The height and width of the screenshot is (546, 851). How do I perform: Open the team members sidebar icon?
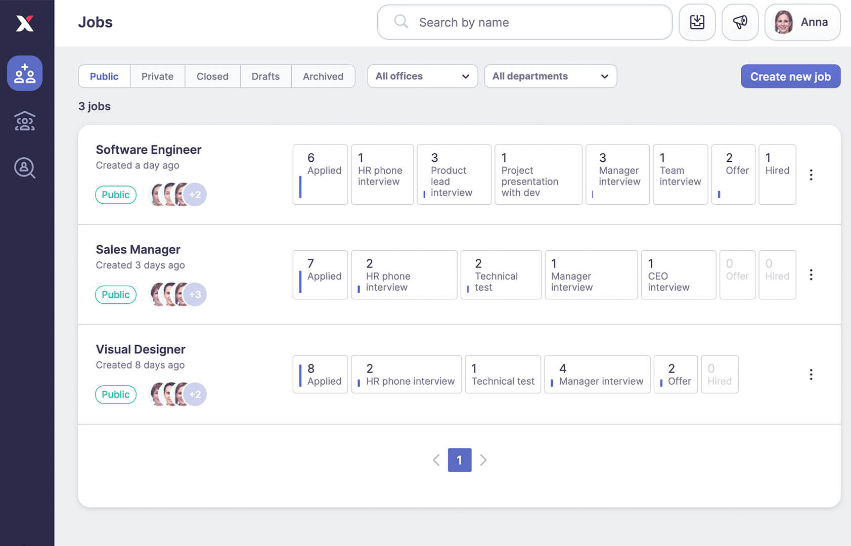click(x=25, y=121)
